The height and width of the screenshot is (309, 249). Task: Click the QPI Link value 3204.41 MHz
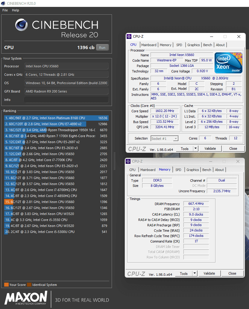[x=165, y=127]
